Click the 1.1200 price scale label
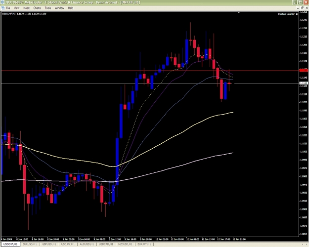Screen dimensions: 309x247 [304, 45]
